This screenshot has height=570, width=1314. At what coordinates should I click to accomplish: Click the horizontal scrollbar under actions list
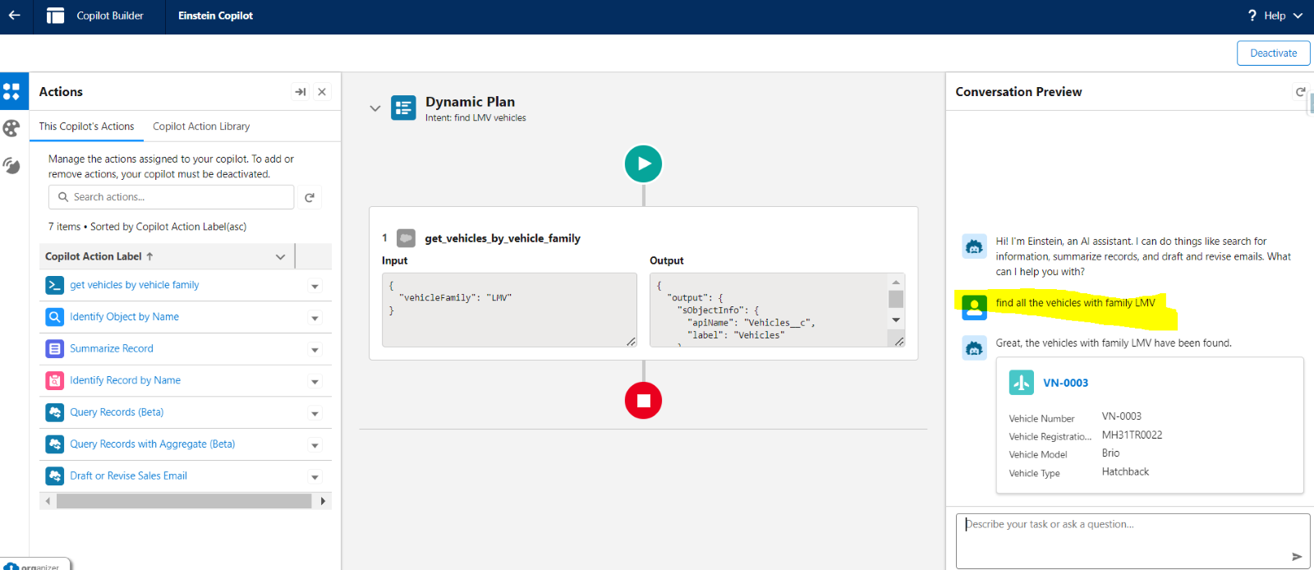[x=184, y=501]
